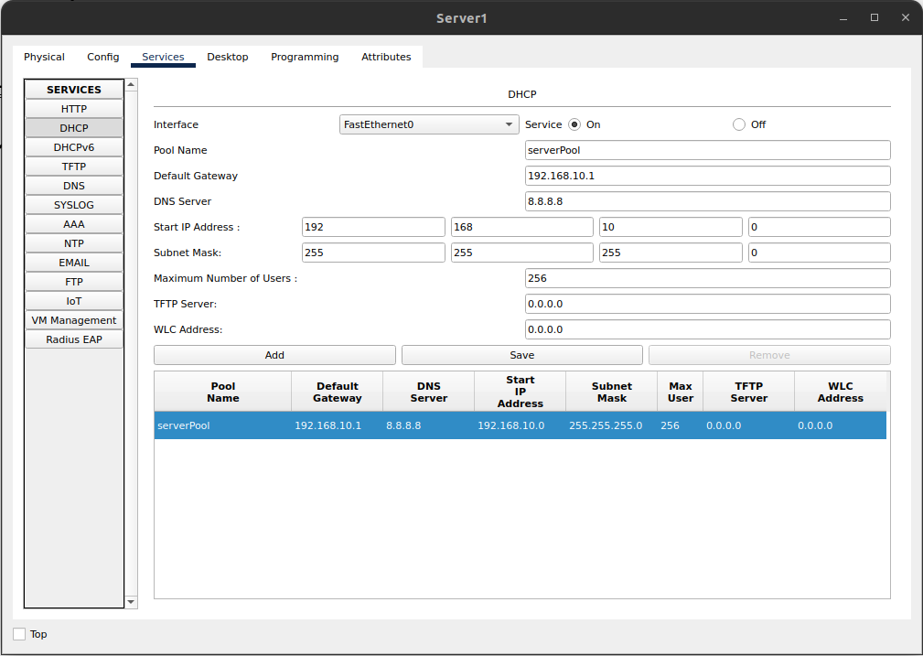This screenshot has width=923, height=656.
Task: Open the Attributes tab
Action: click(386, 57)
